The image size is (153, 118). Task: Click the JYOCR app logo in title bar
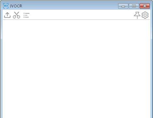(x=6, y=6)
